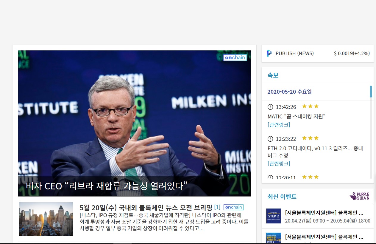Click the breaking news panel scrollbar
The width and height of the screenshot is (376, 244).
coord(371,92)
